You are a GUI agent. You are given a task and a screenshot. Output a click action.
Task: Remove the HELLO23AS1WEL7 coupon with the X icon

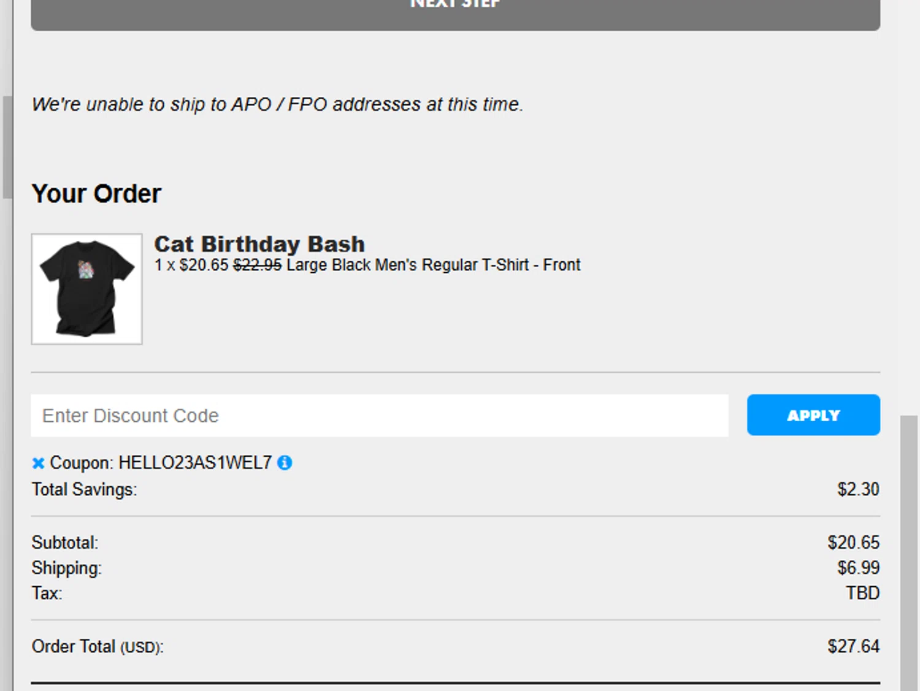pyautogui.click(x=38, y=464)
